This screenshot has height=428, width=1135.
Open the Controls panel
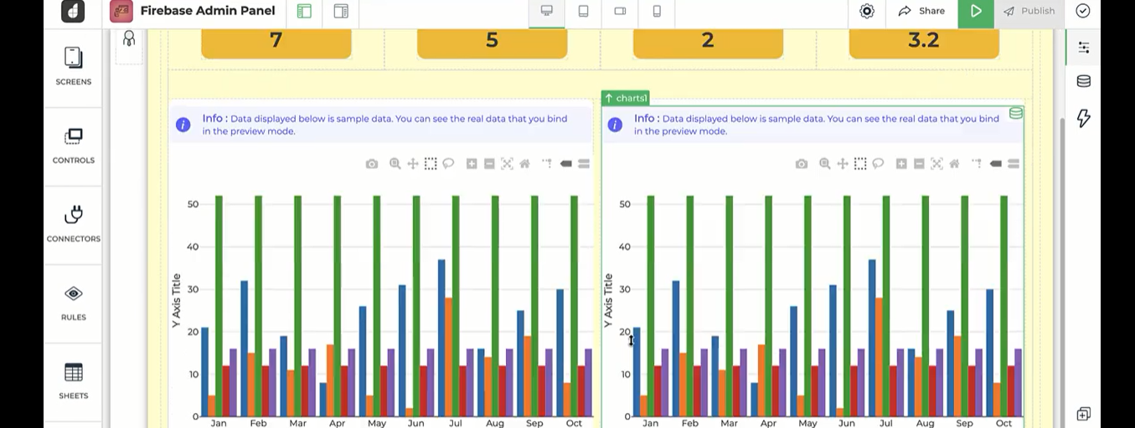pos(73,145)
